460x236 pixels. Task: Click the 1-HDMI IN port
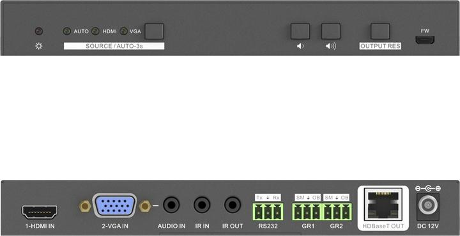coord(40,212)
